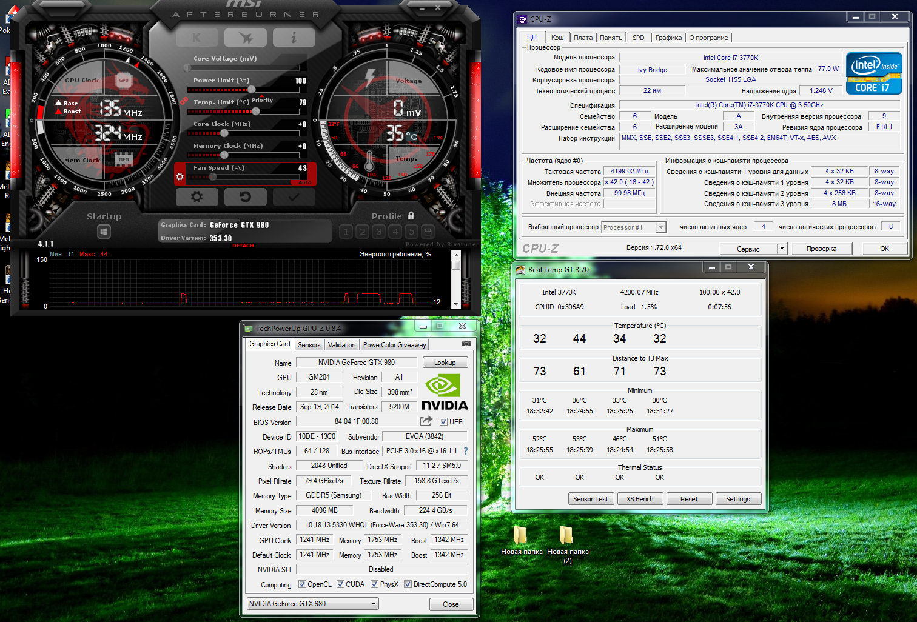Image resolution: width=917 pixels, height=622 pixels.
Task: Click the Проверка button in CPU-Z
Action: tap(821, 249)
